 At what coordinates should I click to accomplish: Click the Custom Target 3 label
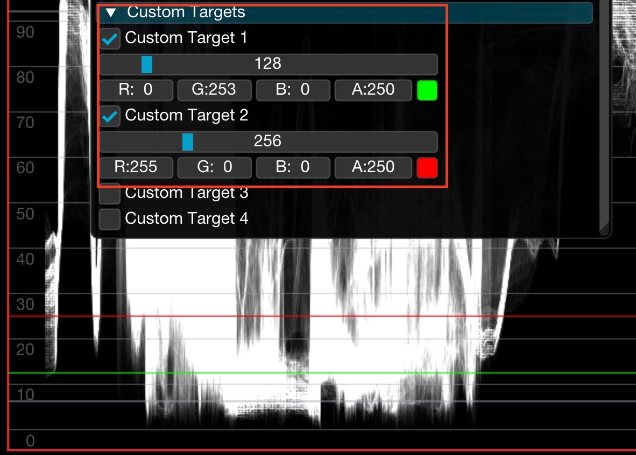pos(187,194)
